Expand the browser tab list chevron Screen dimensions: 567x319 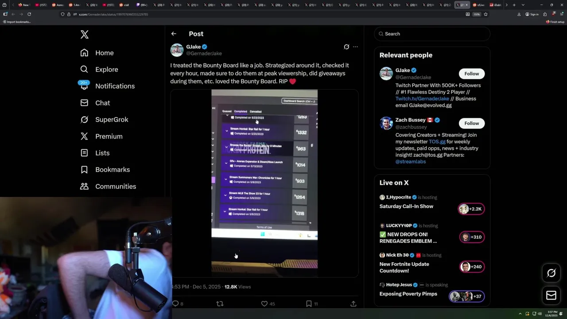tap(523, 5)
